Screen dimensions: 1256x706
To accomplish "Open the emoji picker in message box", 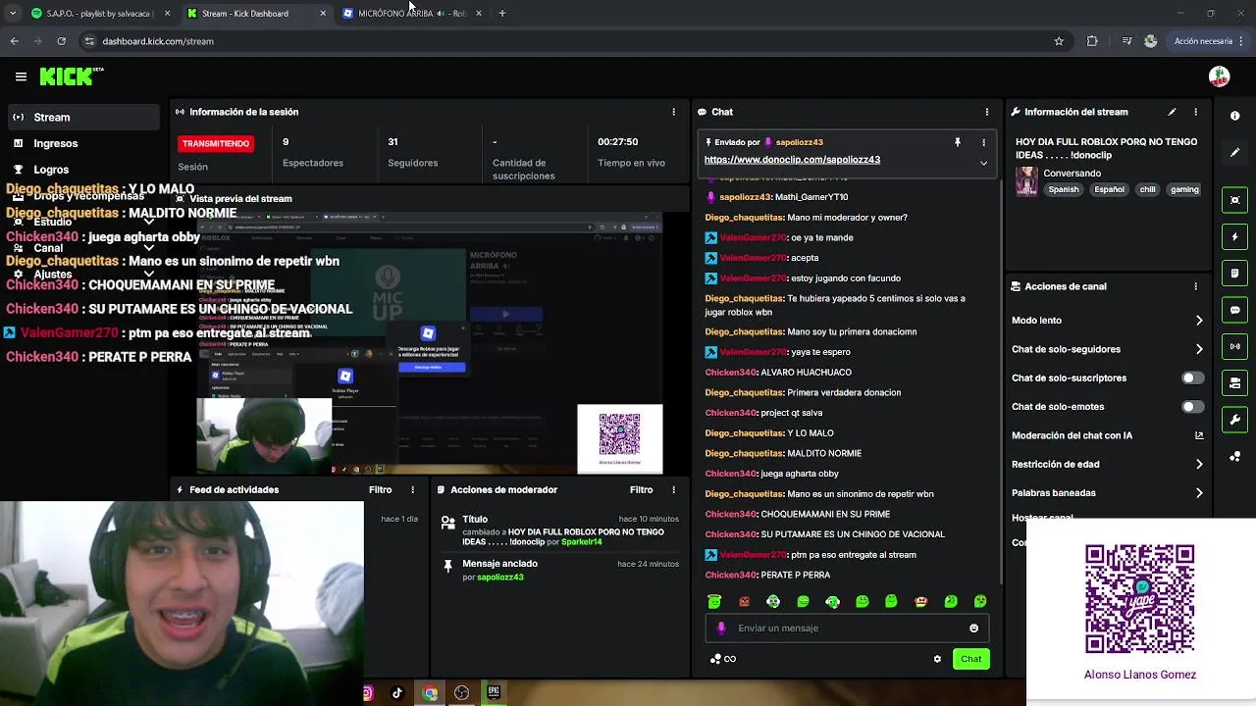I will click(973, 629).
